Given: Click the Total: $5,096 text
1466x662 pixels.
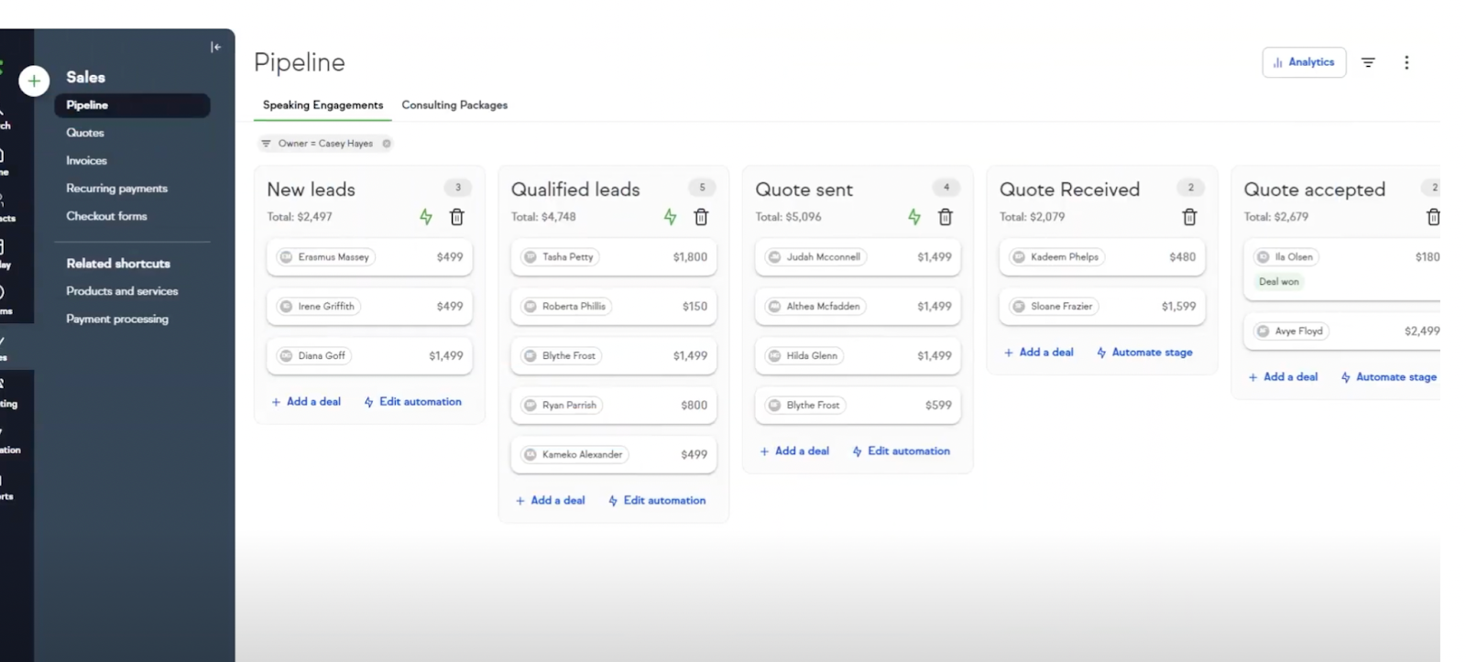Looking at the screenshot, I should (x=788, y=217).
